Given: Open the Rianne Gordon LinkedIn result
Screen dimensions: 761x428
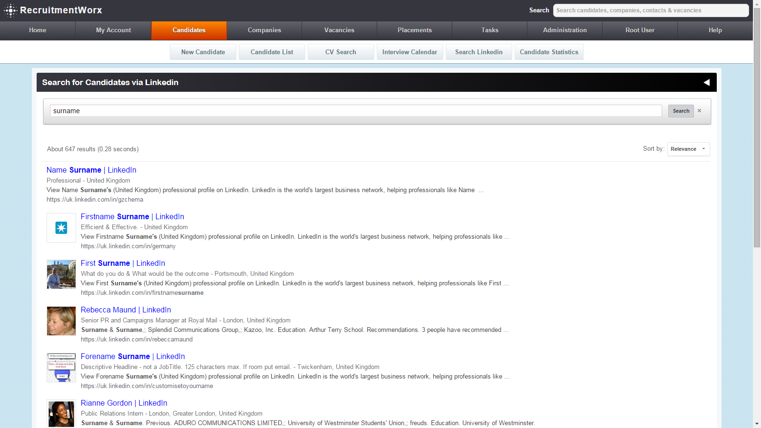Looking at the screenshot, I should [x=124, y=403].
